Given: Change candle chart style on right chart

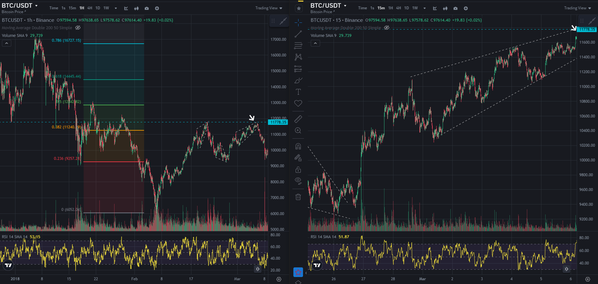Looking at the screenshot, I should (x=445, y=8).
